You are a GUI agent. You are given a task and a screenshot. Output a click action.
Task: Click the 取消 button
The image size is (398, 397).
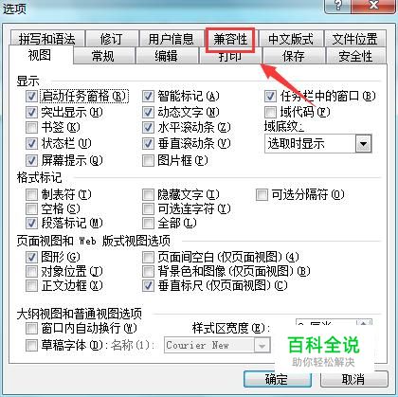(x=353, y=379)
